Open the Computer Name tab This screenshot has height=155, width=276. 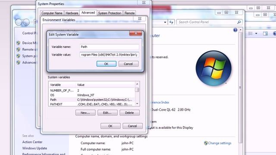point(52,13)
